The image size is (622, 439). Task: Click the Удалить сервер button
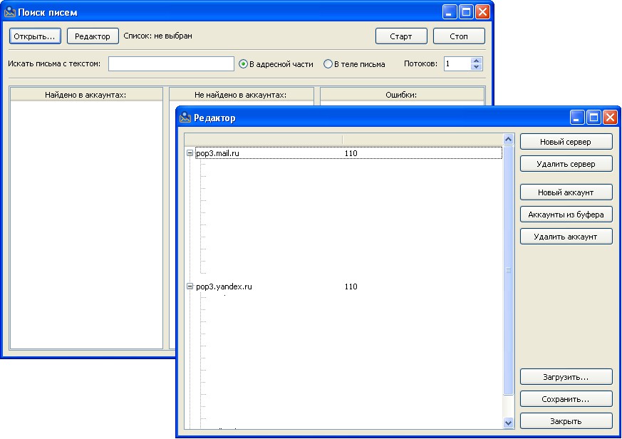[566, 164]
